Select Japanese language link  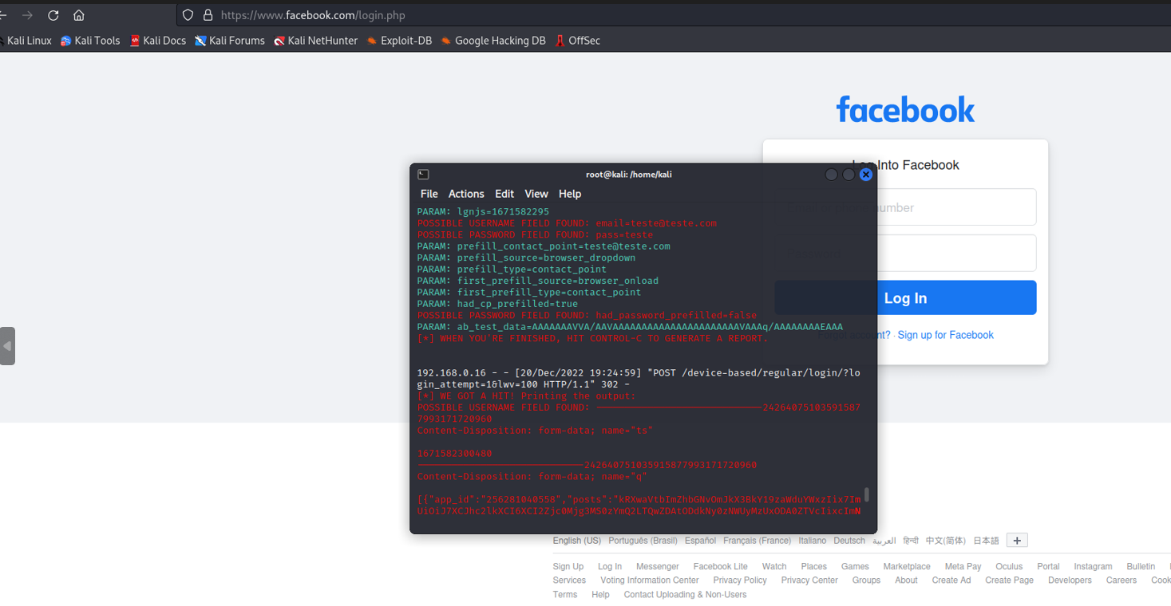point(986,541)
